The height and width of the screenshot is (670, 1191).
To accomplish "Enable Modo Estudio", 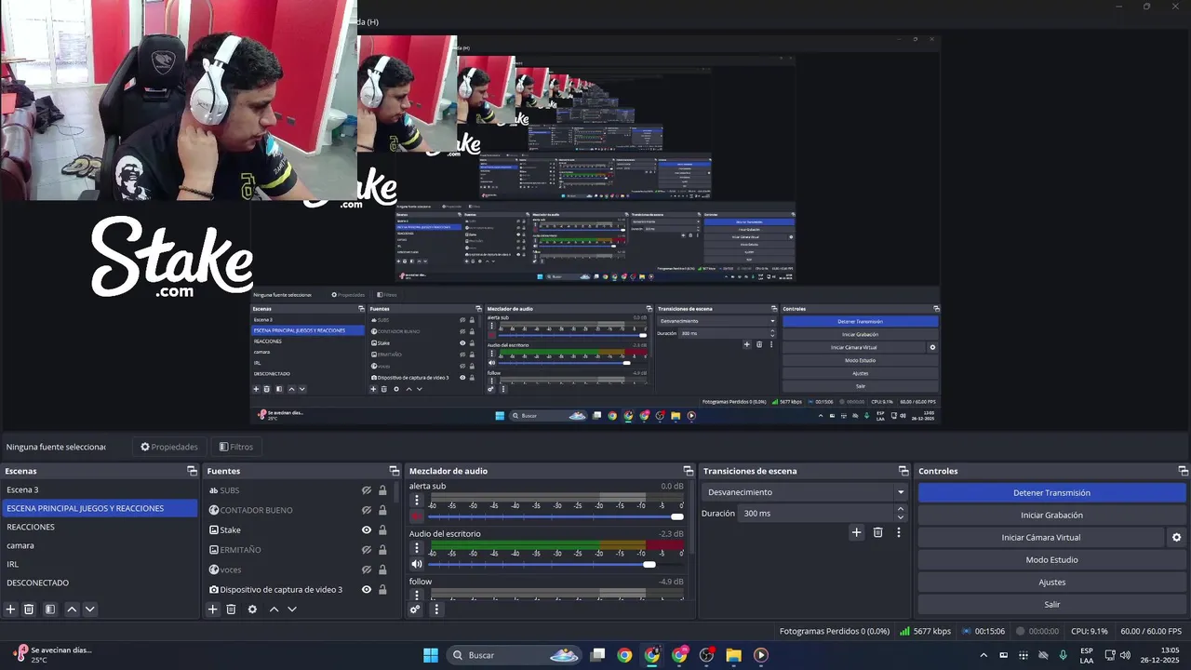I will click(x=1051, y=560).
